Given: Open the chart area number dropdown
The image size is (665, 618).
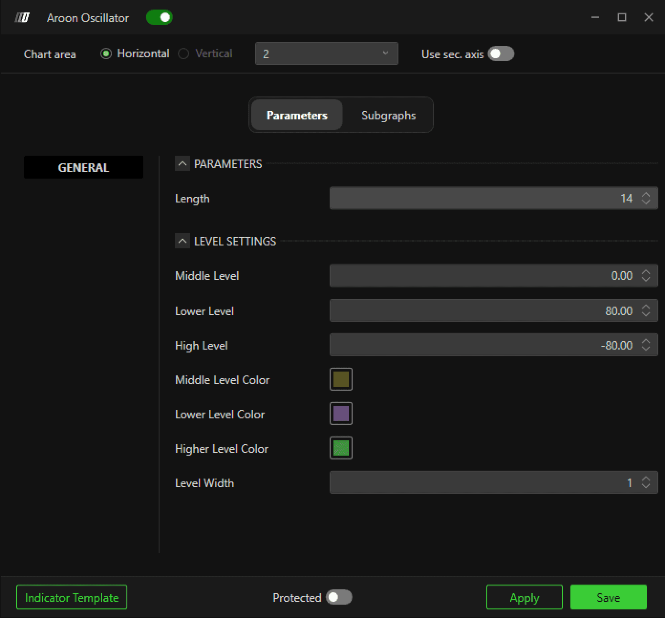Looking at the screenshot, I should pos(327,53).
